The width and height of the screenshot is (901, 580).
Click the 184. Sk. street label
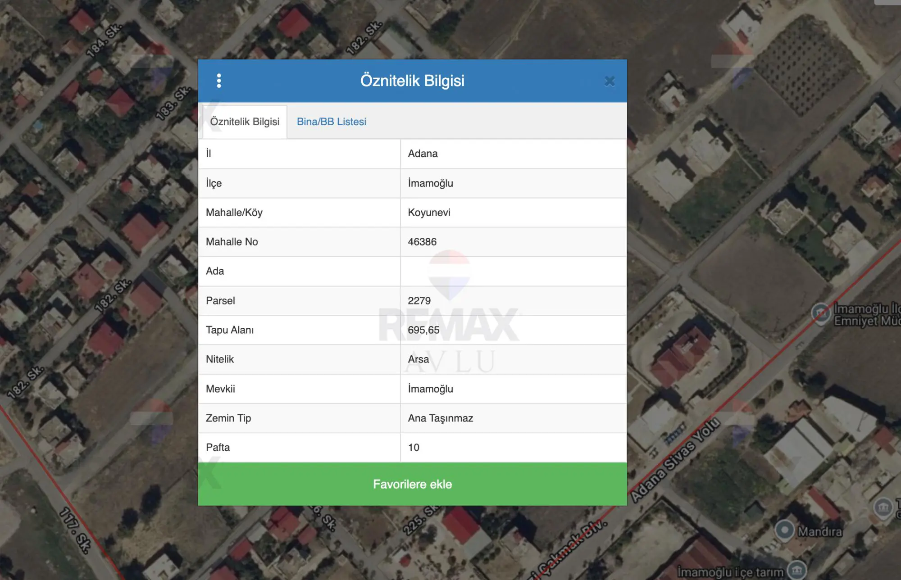pos(104,41)
